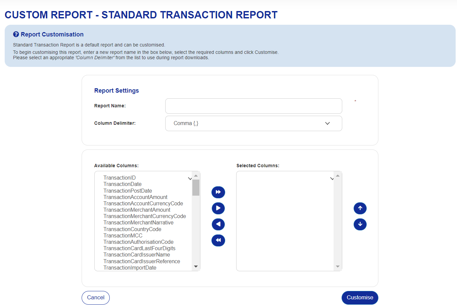Select TransactionCardIssuerName column

point(136,254)
